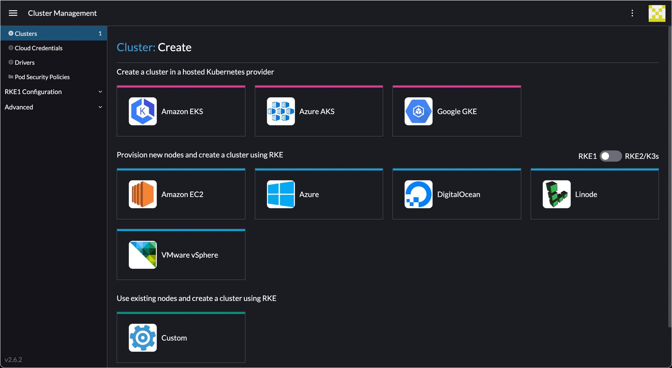The image size is (672, 368).
Task: Click the Cluster: breadcrumb link
Action: 136,47
